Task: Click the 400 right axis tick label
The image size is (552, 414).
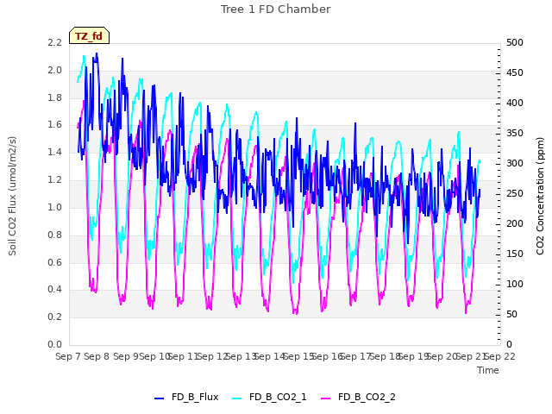Action: [x=515, y=103]
